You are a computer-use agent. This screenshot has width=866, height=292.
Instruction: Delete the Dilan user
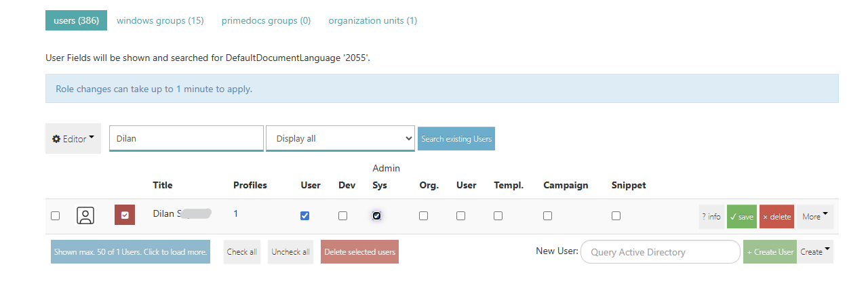(776, 216)
